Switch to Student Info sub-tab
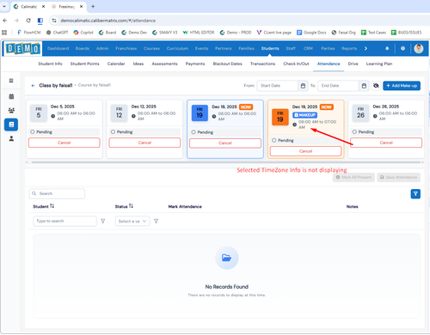The width and height of the screenshot is (430, 335). coord(50,64)
